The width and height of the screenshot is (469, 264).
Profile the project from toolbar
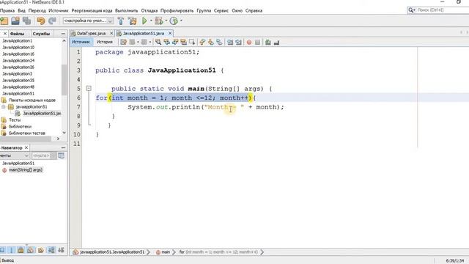pos(174,21)
